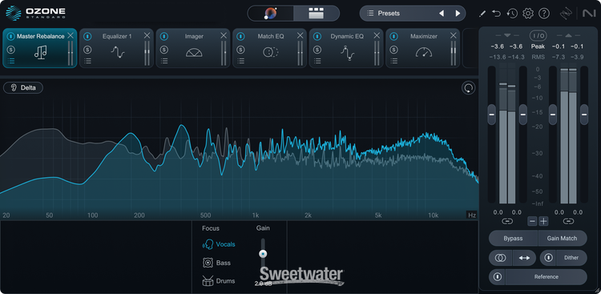Click the spectrum reset circular icon

click(468, 88)
